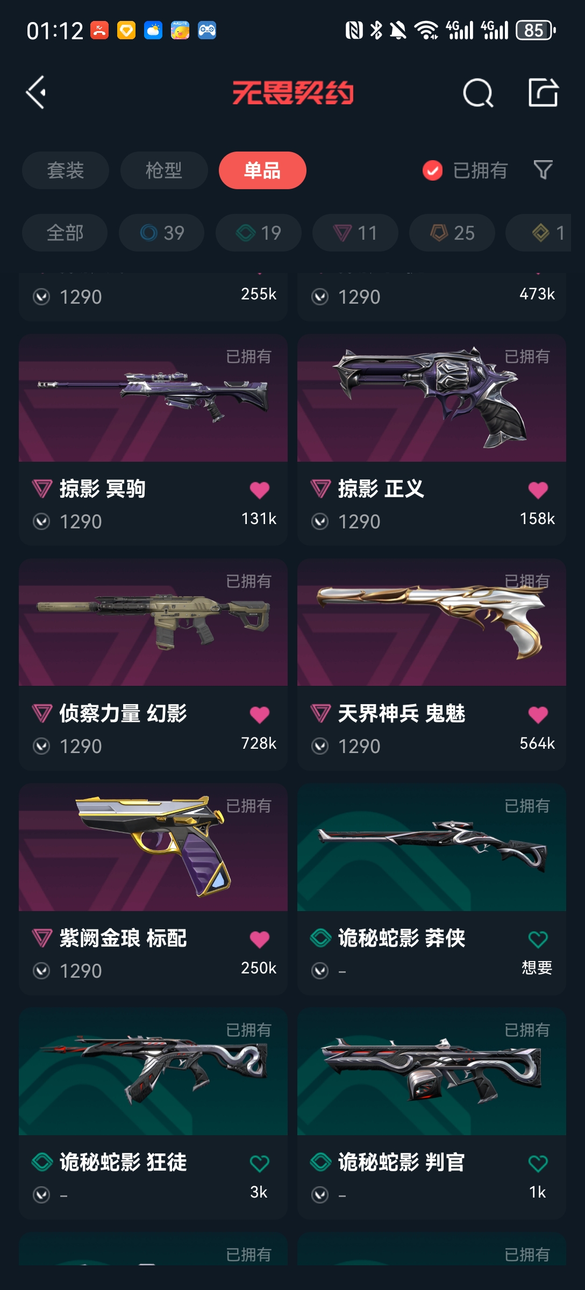Image resolution: width=585 pixels, height=1290 pixels.
Task: Unlike the 天界神兵 鬼魅 pink heart
Action: [538, 714]
